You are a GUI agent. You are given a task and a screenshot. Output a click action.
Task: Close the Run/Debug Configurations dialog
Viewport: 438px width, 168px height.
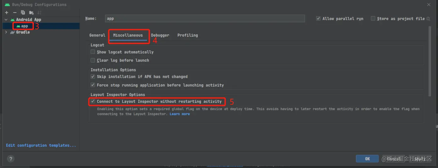pos(429,5)
